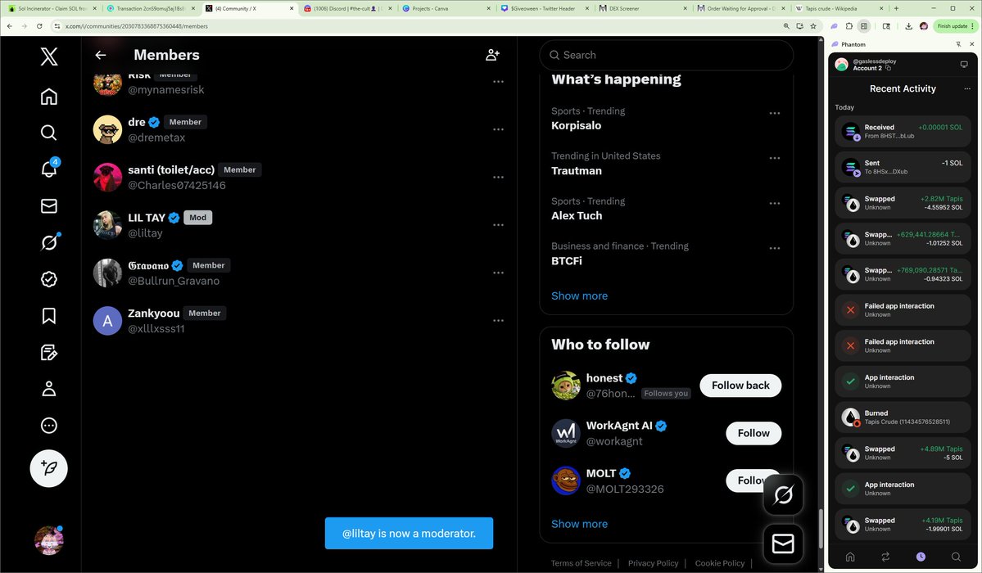Open Grok from the X sidebar
982x573 pixels.
point(48,242)
